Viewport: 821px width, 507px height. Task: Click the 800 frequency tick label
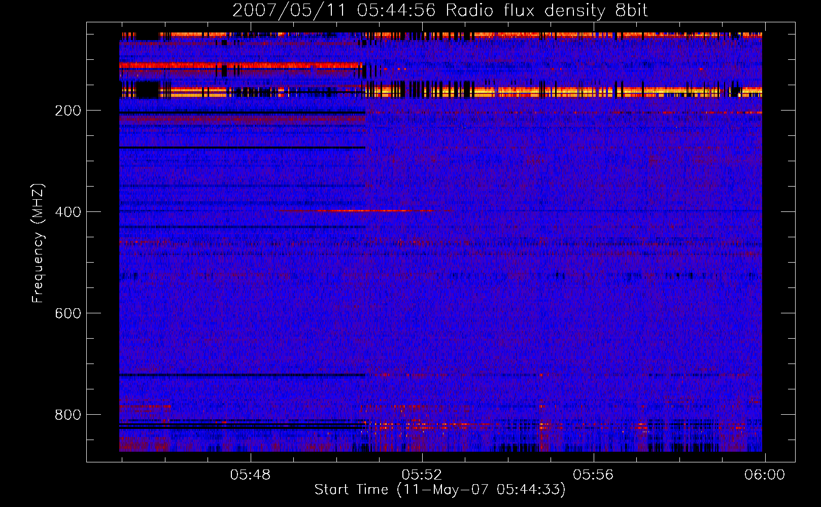tap(68, 415)
